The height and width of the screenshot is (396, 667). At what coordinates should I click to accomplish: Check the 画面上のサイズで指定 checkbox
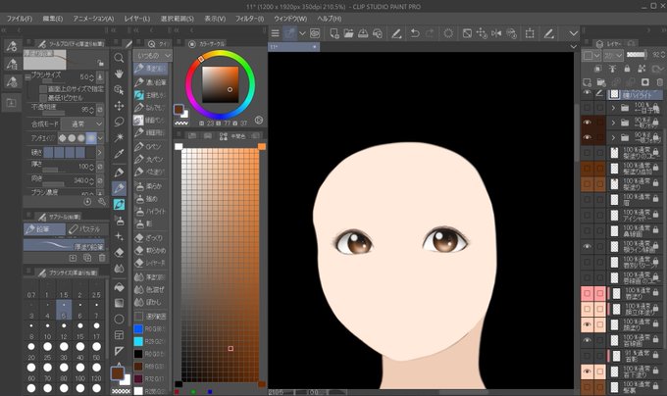(43, 89)
